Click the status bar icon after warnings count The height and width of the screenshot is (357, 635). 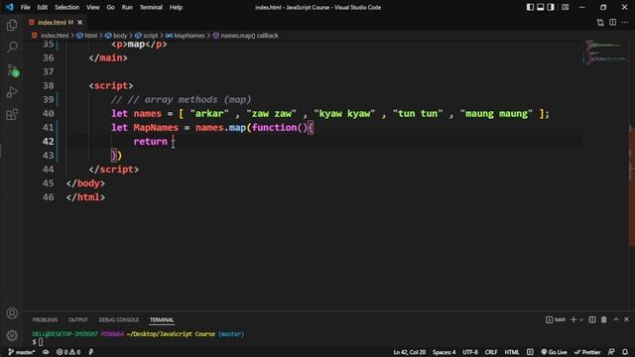(x=90, y=352)
